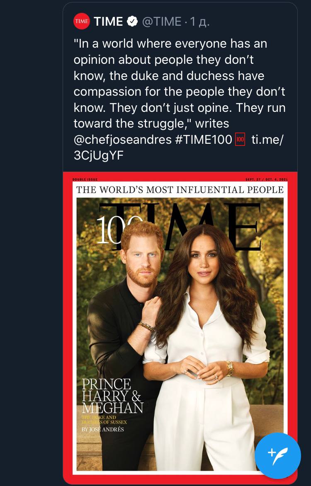Tap the "Prince Harry & Meghan" cover title

click(x=112, y=395)
